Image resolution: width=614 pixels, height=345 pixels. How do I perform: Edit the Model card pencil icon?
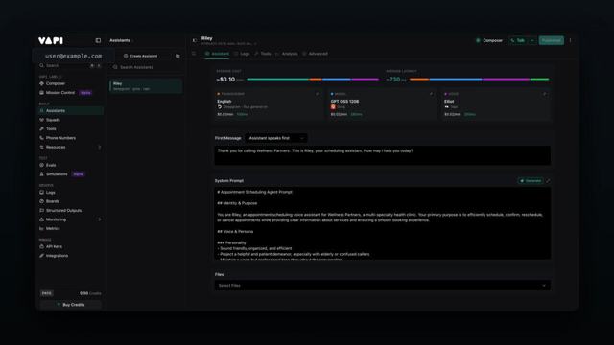click(x=431, y=94)
